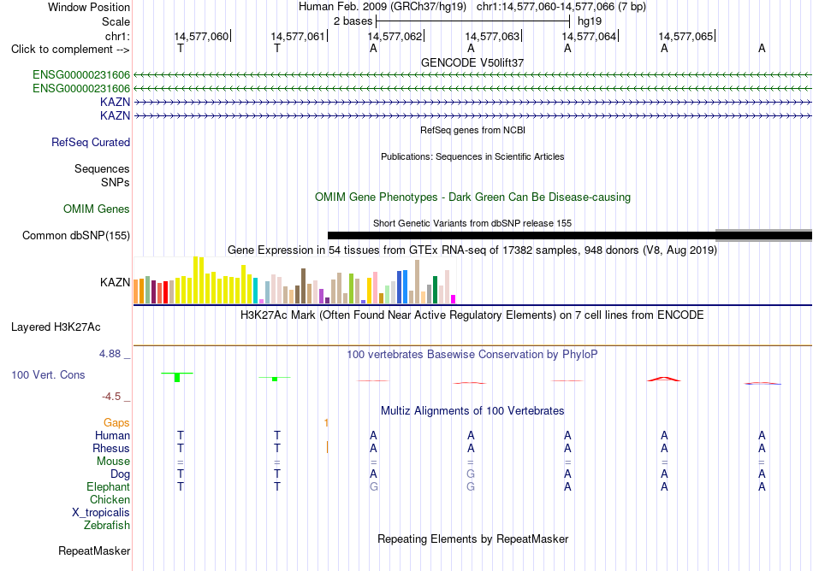The width and height of the screenshot is (813, 571).
Task: Click the Layered H3K27Ac label
Action: (x=56, y=327)
